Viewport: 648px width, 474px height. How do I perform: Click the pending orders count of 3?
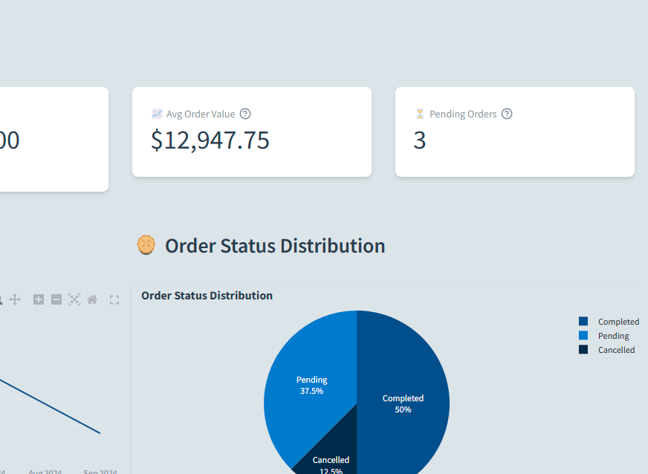(420, 140)
